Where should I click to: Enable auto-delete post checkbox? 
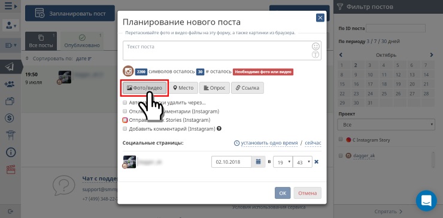(x=125, y=103)
